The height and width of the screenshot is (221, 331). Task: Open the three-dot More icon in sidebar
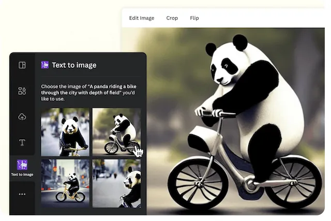tap(22, 194)
